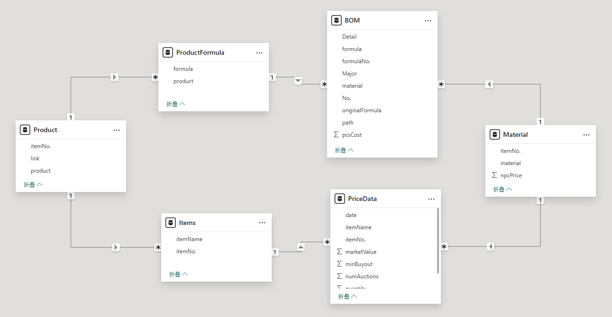The width and height of the screenshot is (612, 317).
Task: Select the ProductFormula to BOM relationship arrow
Action: (298, 81)
